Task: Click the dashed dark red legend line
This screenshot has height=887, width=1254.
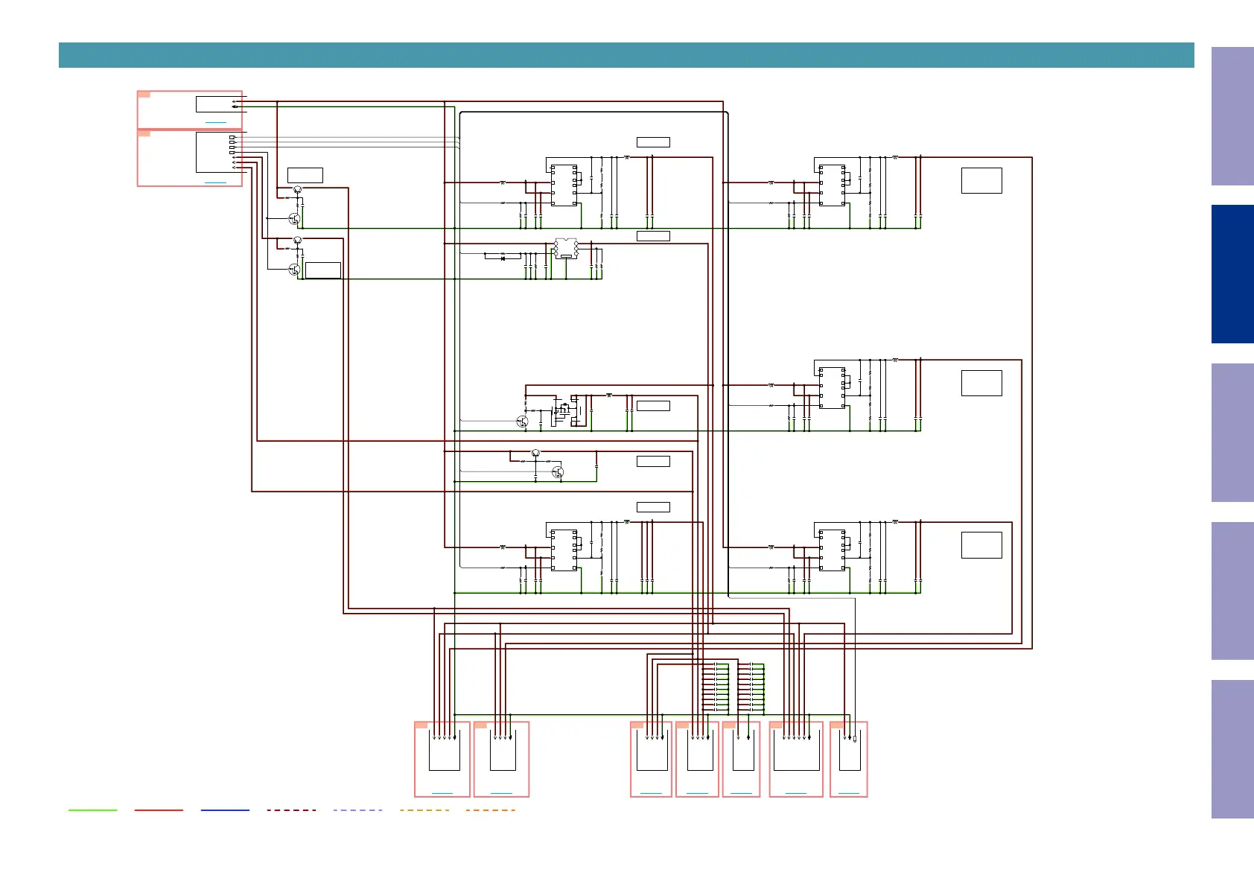Action: (x=291, y=810)
